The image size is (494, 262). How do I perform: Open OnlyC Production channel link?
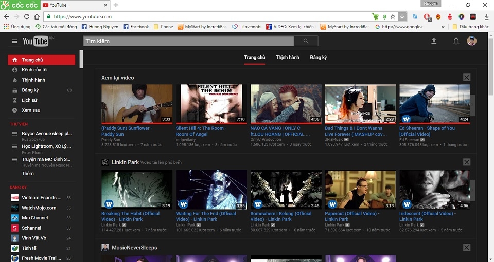pyautogui.click(x=266, y=139)
